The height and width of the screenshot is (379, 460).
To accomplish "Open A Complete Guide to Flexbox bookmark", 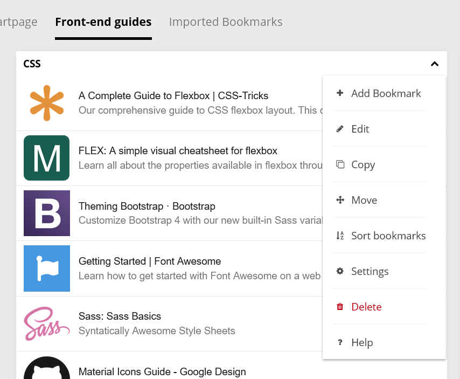I will (173, 96).
